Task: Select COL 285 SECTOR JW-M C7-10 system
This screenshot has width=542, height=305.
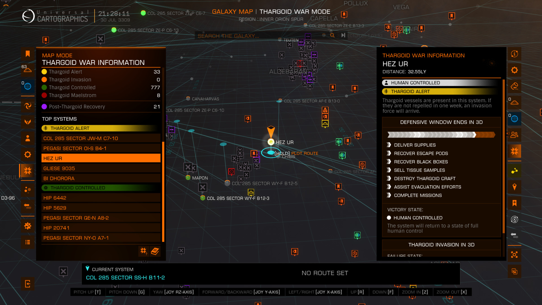Action: point(101,138)
